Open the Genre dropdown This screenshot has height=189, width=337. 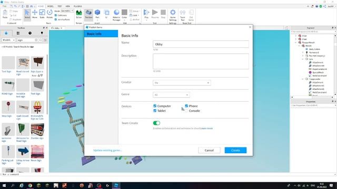[171, 94]
